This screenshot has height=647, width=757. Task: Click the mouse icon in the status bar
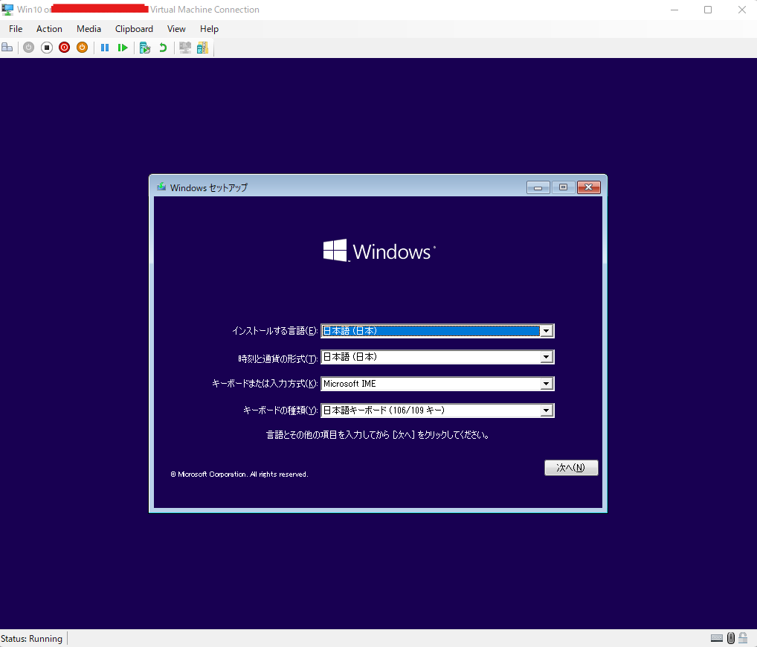pos(731,638)
